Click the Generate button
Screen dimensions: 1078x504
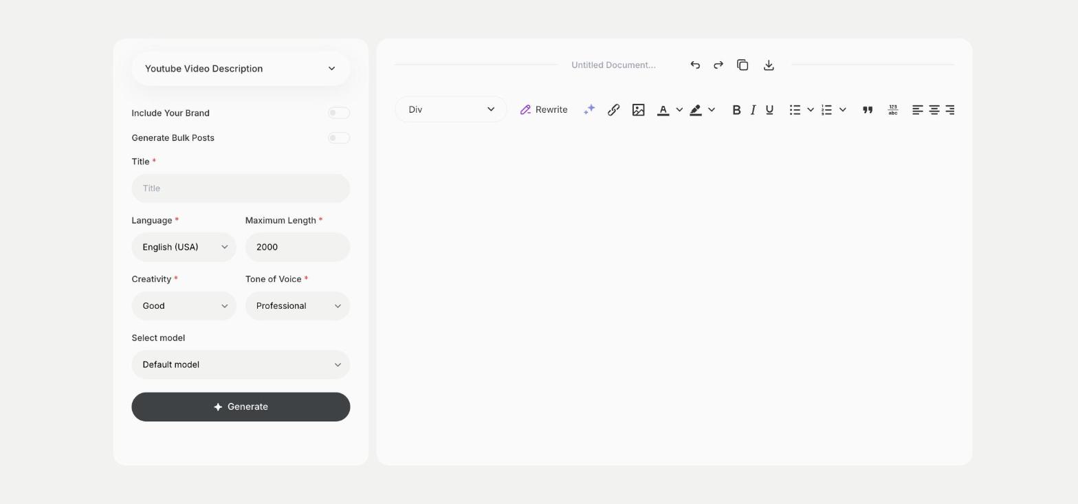click(241, 407)
